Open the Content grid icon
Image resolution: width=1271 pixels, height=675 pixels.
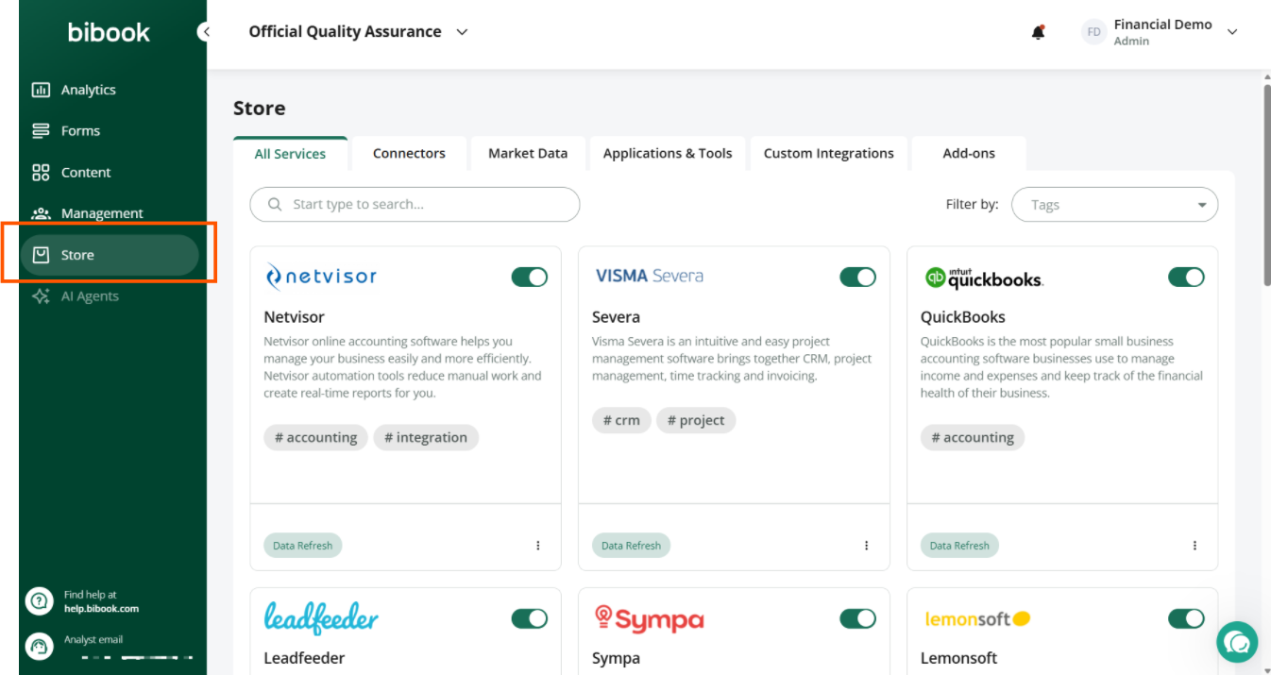point(41,173)
